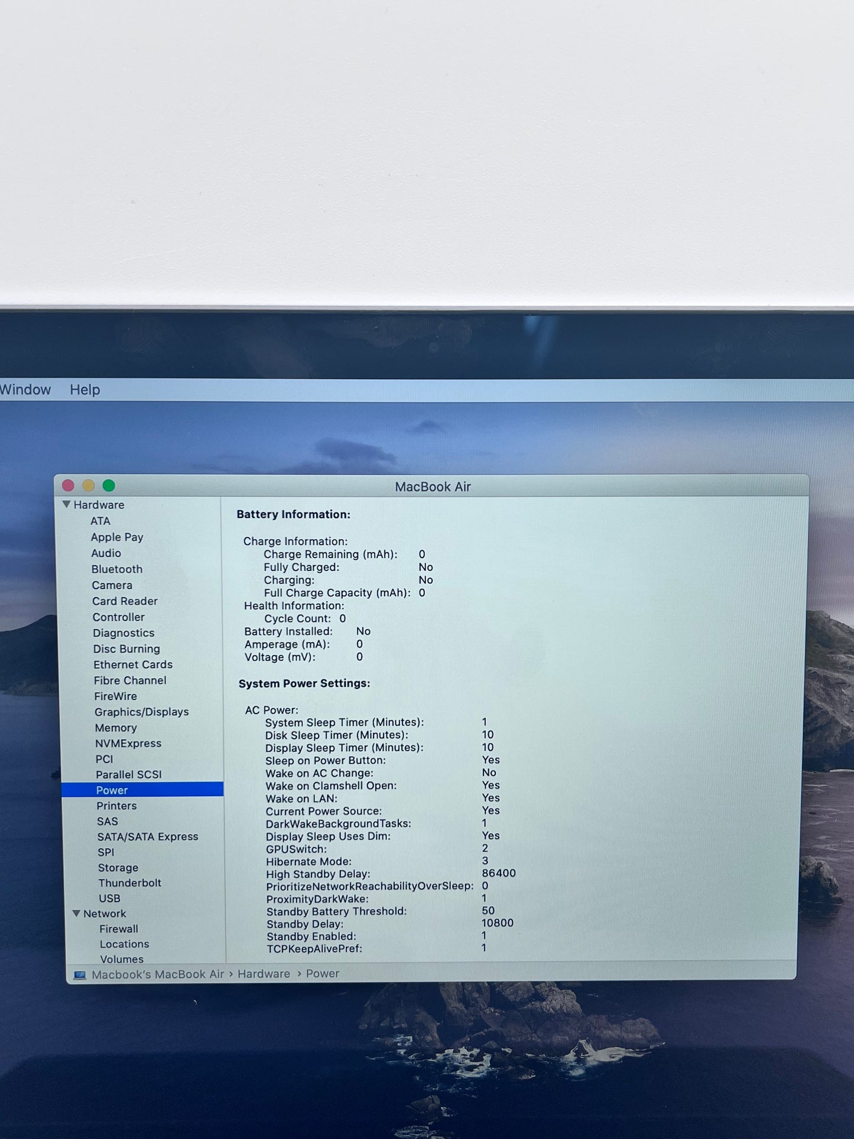
Task: Click the High Standby Delay value 86400
Action: point(499,873)
